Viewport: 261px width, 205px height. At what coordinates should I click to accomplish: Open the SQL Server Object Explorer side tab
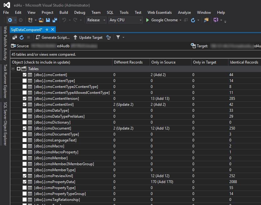coord(5,124)
